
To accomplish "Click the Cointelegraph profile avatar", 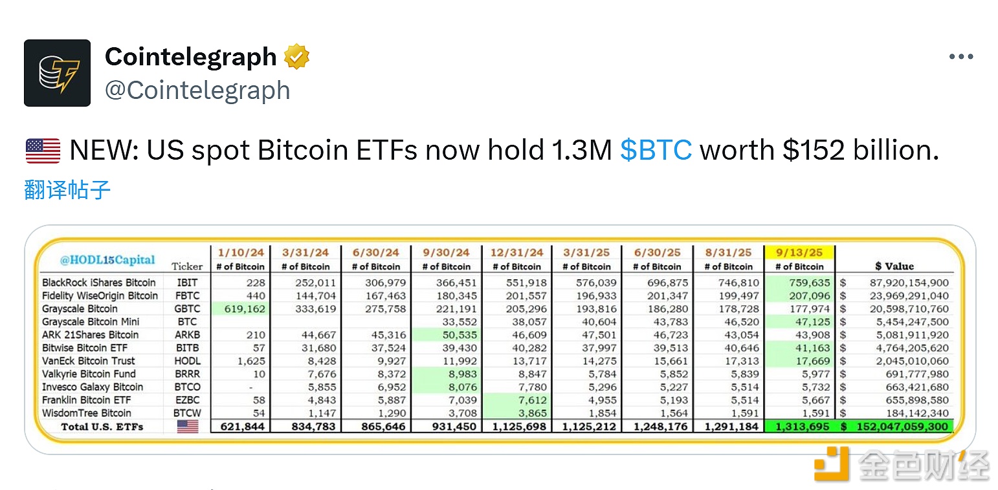I will click(57, 73).
